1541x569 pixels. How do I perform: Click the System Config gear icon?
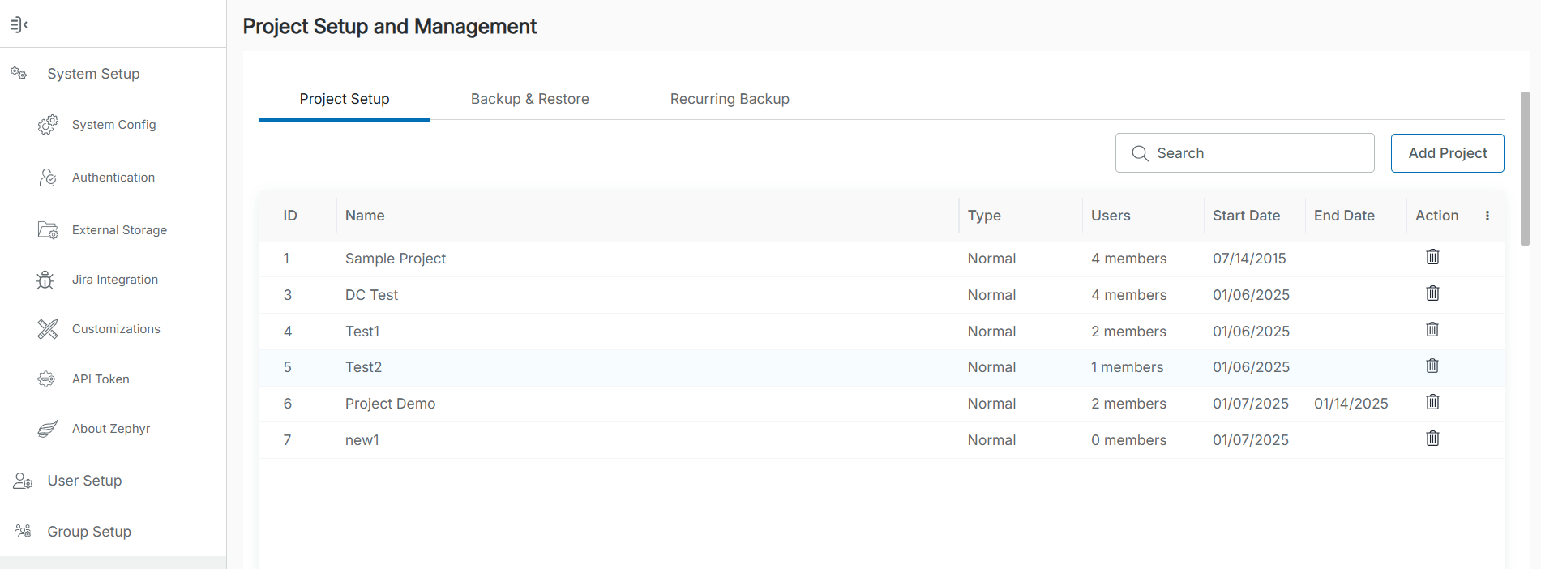(x=48, y=125)
